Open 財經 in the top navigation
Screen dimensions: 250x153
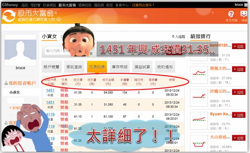(109, 5)
